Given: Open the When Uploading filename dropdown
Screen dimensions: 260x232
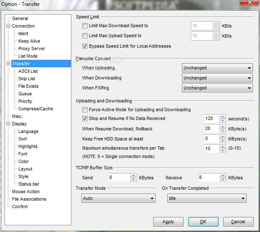Looking at the screenshot, I should tap(217, 68).
